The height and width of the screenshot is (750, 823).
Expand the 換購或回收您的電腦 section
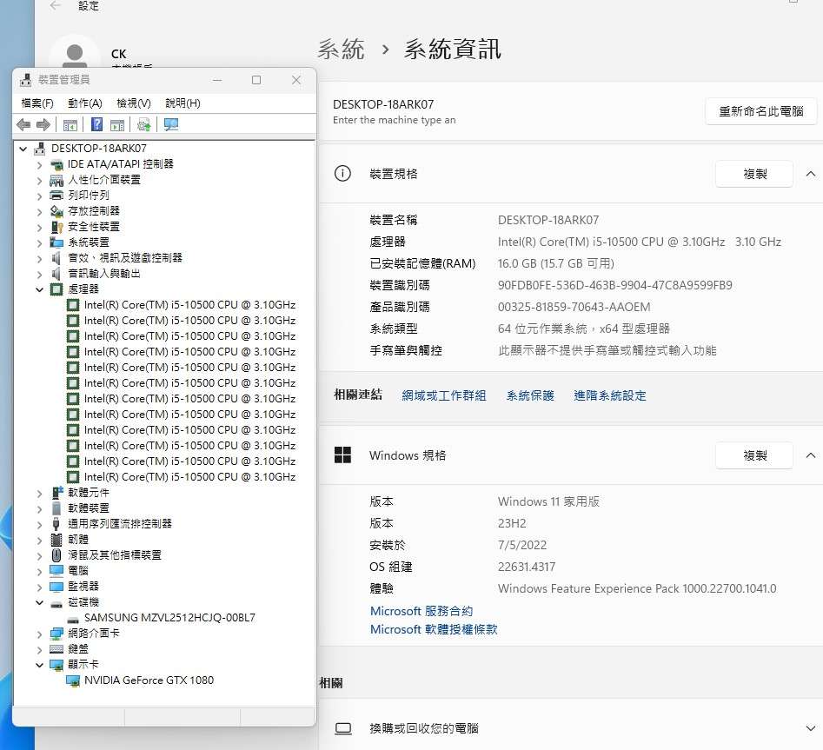click(x=811, y=728)
